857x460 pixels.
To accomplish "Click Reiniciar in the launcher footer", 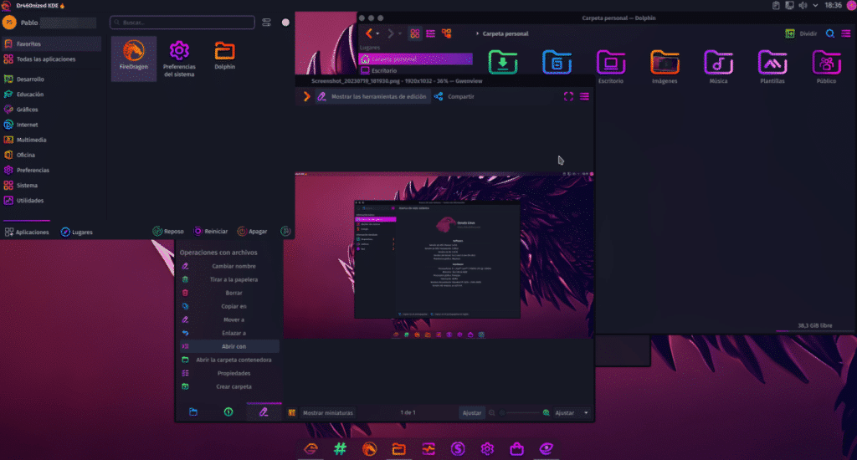I will (210, 232).
